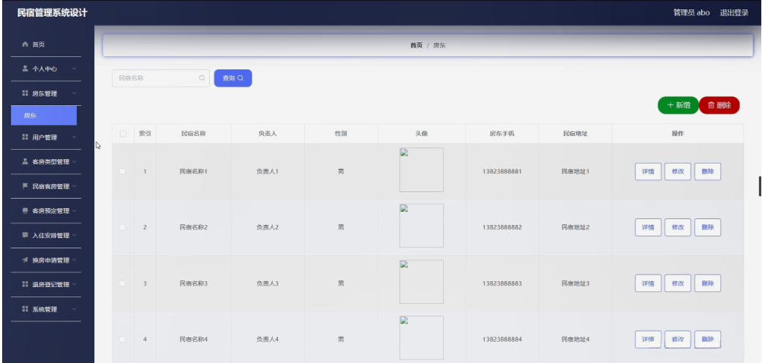Expand the 客房预定管理 menu chevron
This screenshot has height=363, width=762.
75,210
